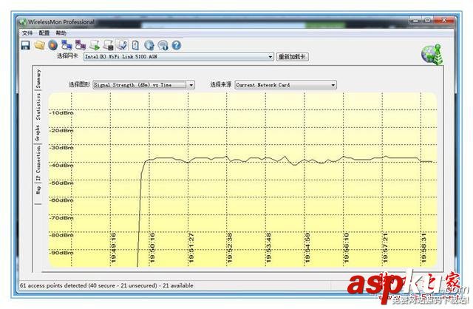Expand the Signal Strength vs Time dropdown
The image size is (473, 309).
[191, 85]
